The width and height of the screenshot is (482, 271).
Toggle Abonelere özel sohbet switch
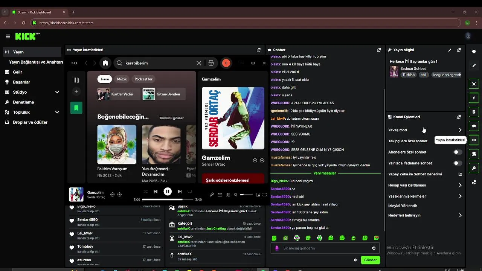[x=458, y=152]
